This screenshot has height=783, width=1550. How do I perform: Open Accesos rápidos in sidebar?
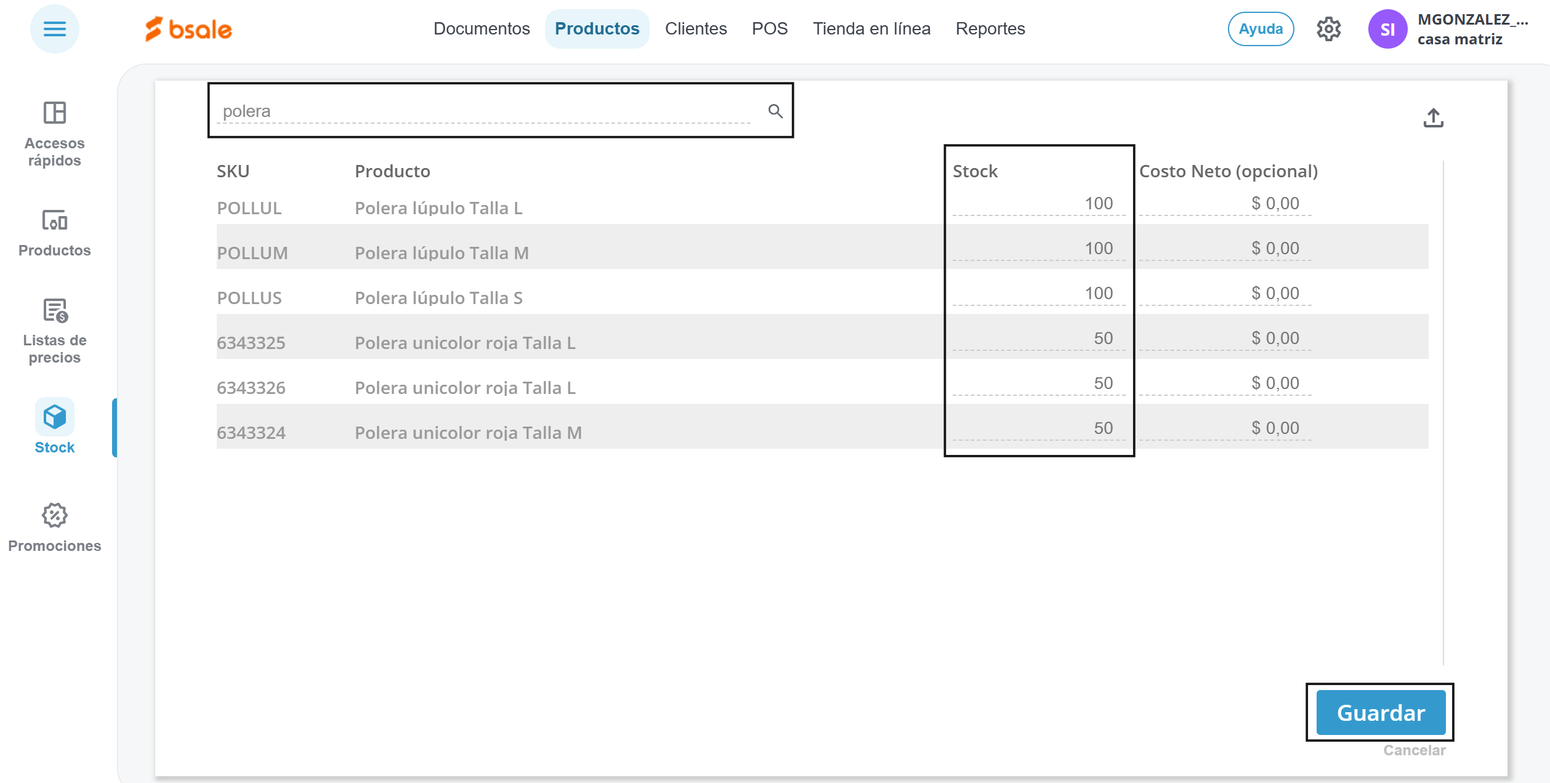[54, 134]
